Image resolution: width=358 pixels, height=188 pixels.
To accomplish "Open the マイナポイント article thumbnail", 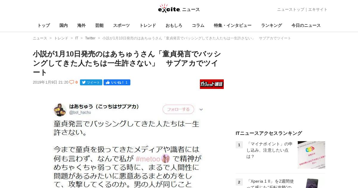I will (311, 155).
